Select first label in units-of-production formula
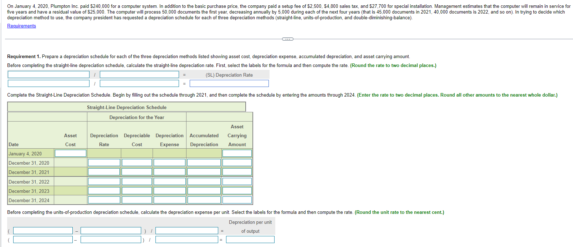 43,231
